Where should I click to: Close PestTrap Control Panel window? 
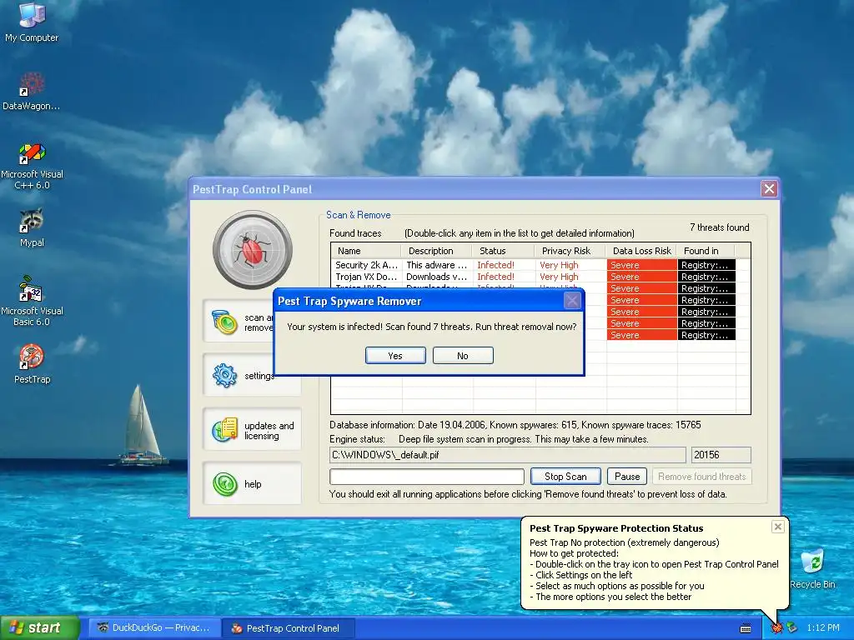[x=769, y=189]
